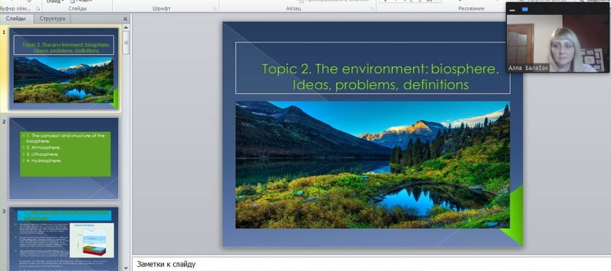The image size is (611, 271).
Task: Click the Абзац ribbon group label
Action: click(293, 9)
